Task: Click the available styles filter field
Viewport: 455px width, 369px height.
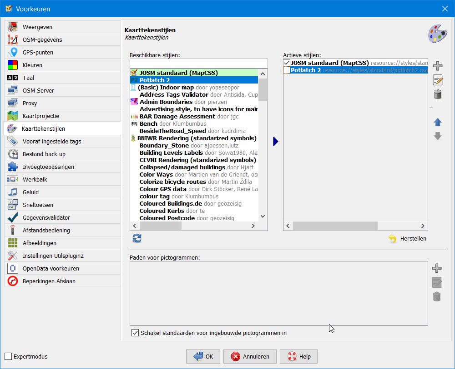Action: click(x=198, y=63)
